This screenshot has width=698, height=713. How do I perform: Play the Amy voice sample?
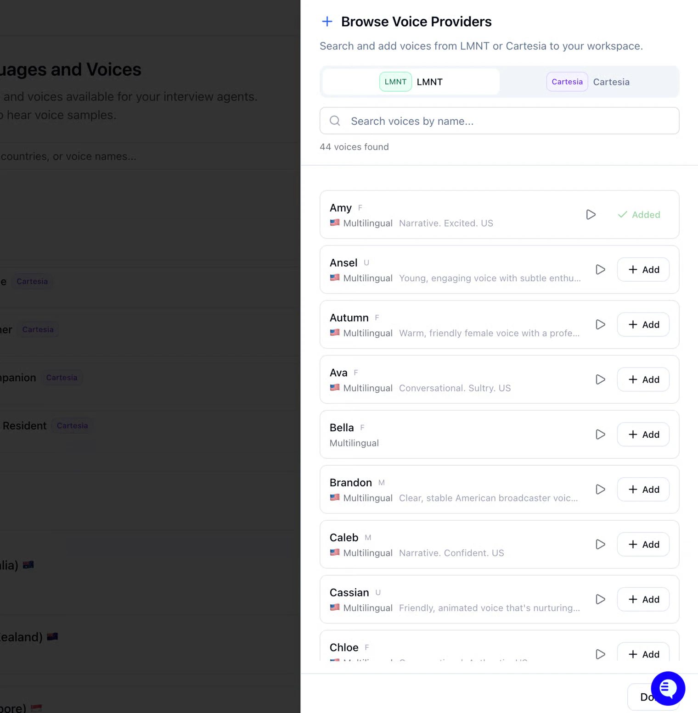click(x=591, y=215)
